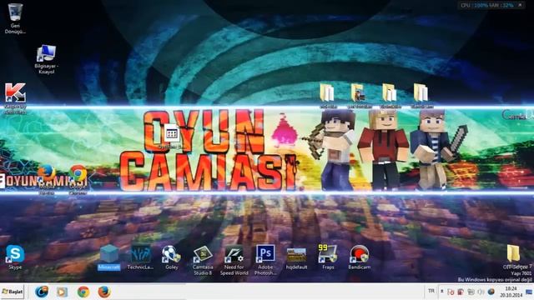Open the Bandicam shortcut

pos(359,257)
